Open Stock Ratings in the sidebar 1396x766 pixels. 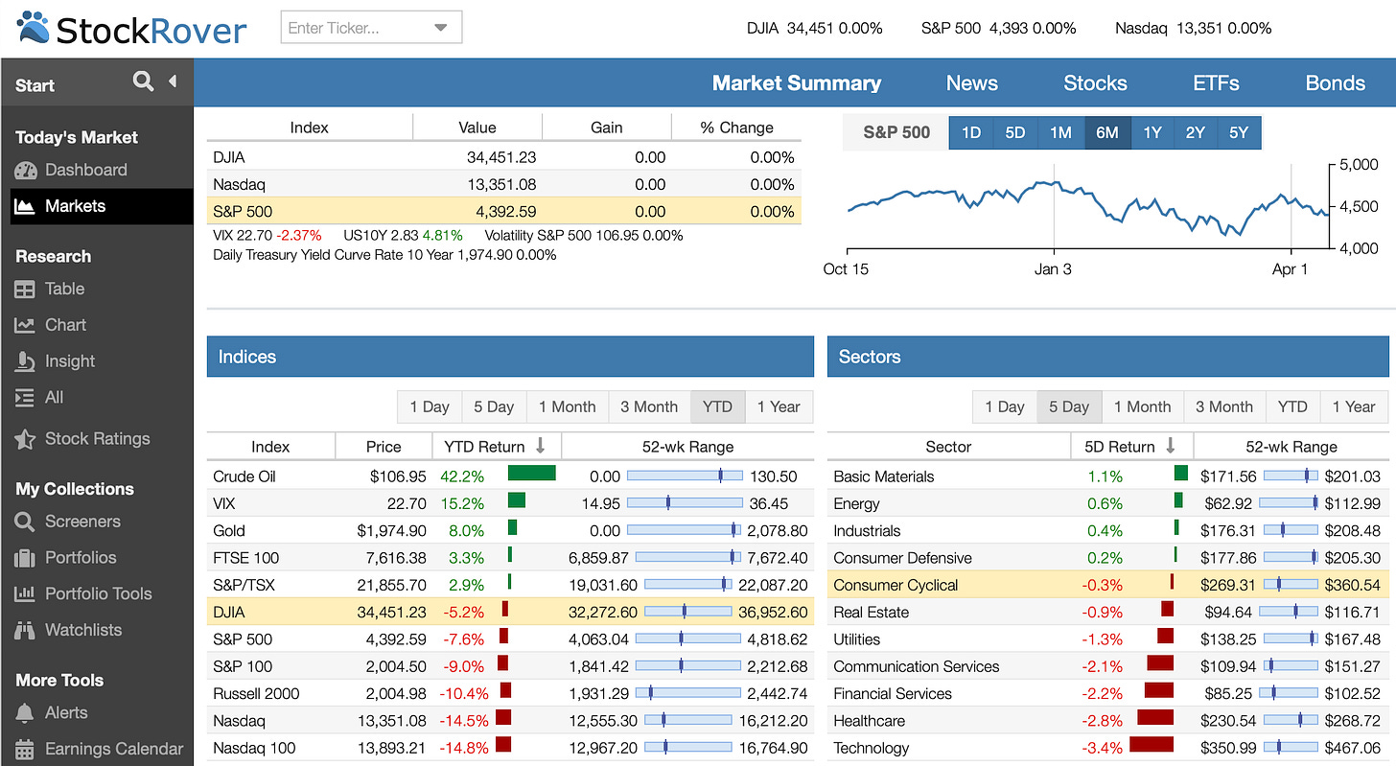coord(98,439)
